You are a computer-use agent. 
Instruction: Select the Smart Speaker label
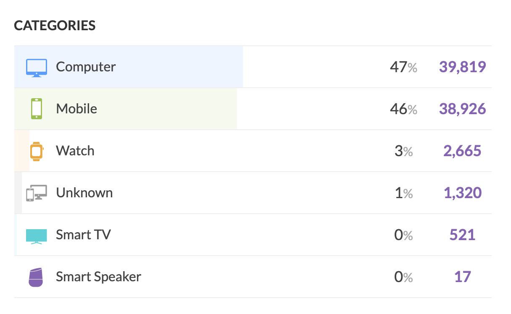pos(98,277)
